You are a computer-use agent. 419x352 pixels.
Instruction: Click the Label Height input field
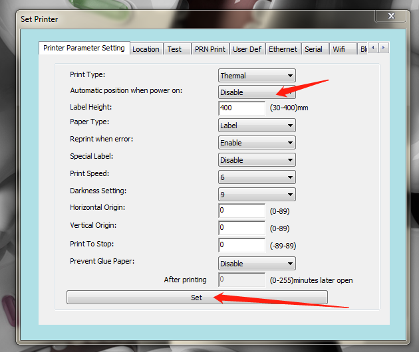(242, 108)
